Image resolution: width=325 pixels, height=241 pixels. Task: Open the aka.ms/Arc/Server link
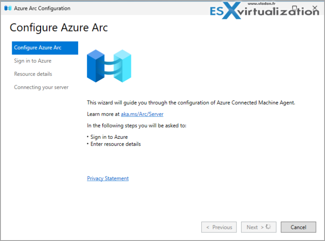tap(142, 114)
